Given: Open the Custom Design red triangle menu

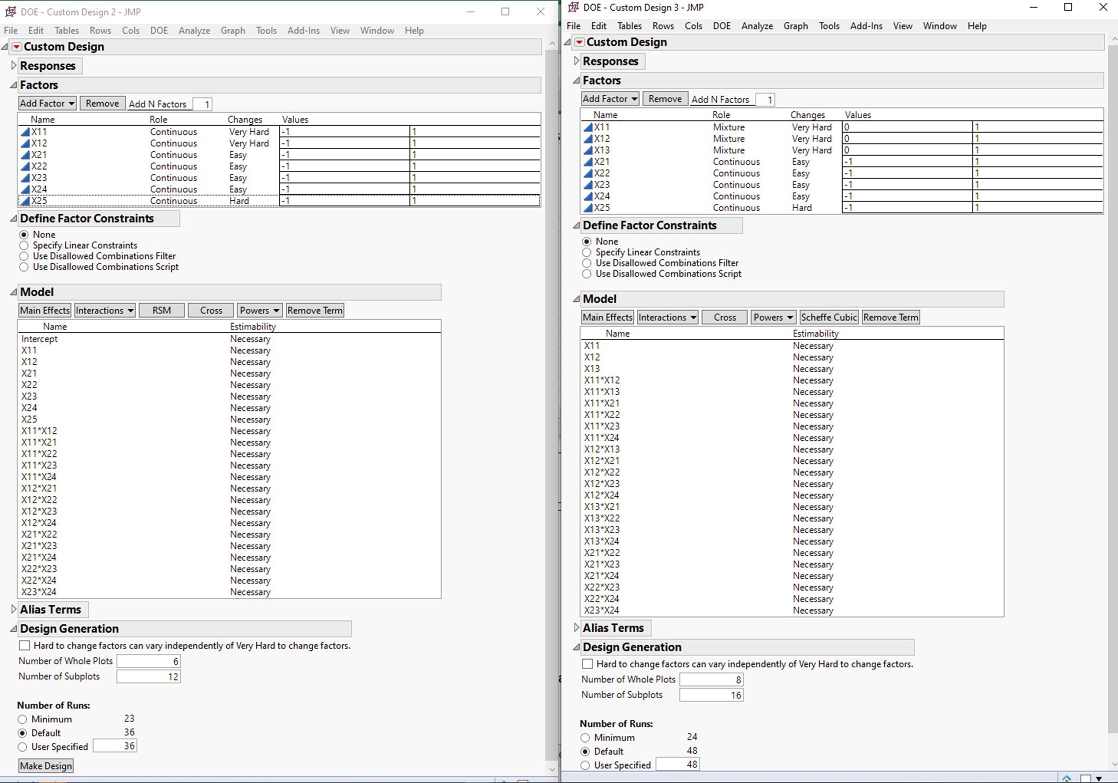Looking at the screenshot, I should [x=16, y=47].
